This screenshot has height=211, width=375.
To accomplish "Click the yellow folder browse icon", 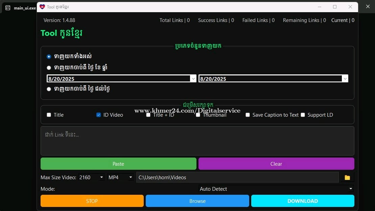I will click(347, 178).
